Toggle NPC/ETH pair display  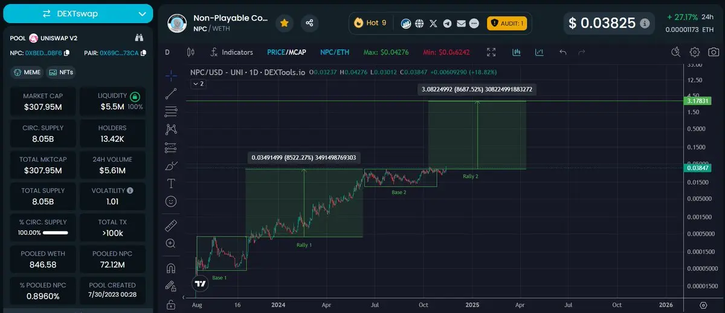pos(335,52)
